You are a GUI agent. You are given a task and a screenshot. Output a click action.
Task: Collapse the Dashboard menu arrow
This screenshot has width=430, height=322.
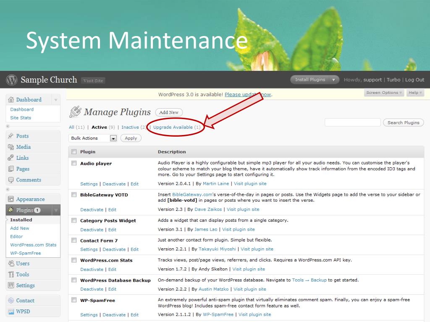[x=56, y=100]
